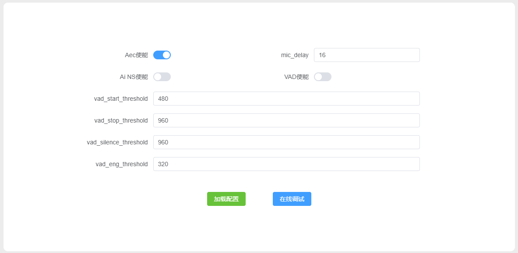Start 在线调试 with the blue button

pos(292,199)
